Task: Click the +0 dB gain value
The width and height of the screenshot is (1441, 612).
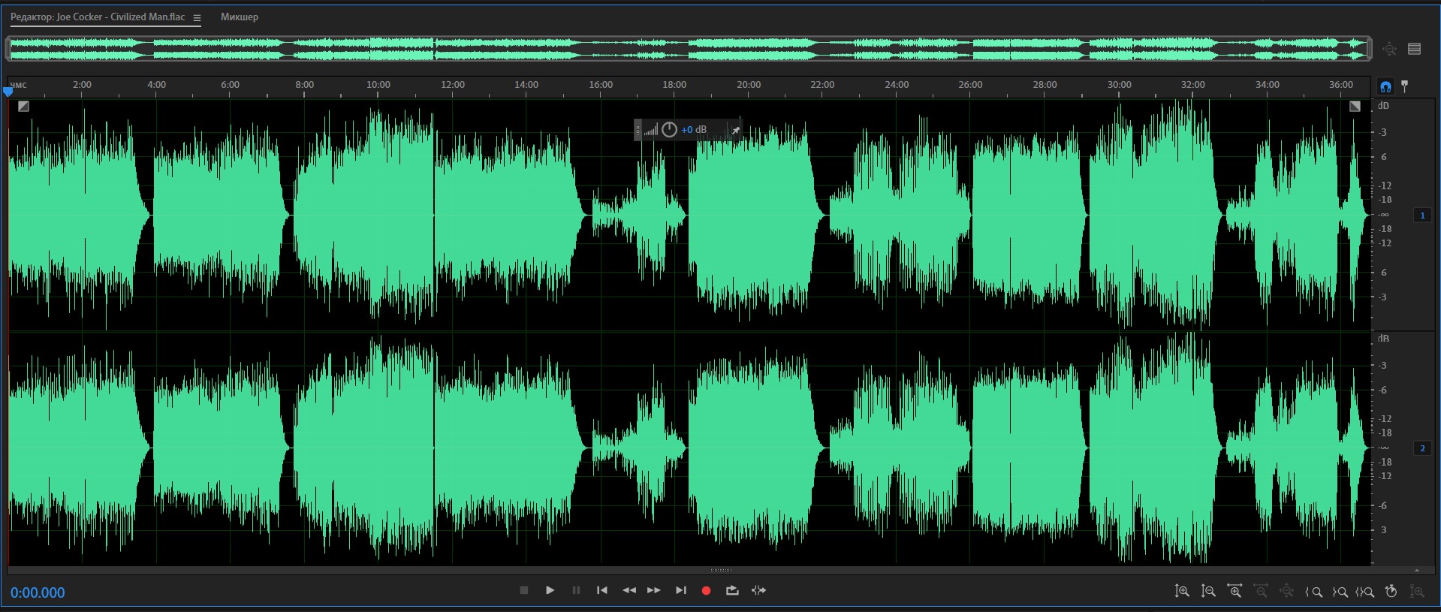Action: tap(694, 129)
